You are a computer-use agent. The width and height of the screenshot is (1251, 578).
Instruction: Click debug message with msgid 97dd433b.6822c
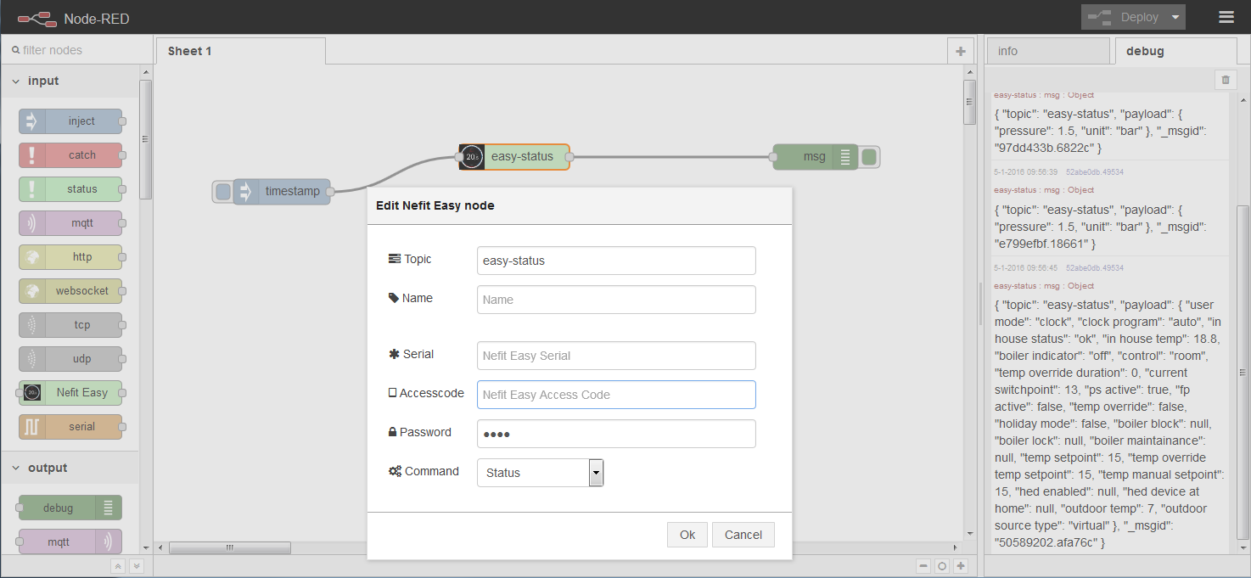click(x=1110, y=131)
